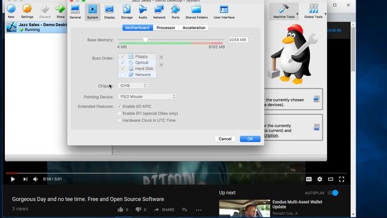Switch video to theater mode

click(331, 179)
